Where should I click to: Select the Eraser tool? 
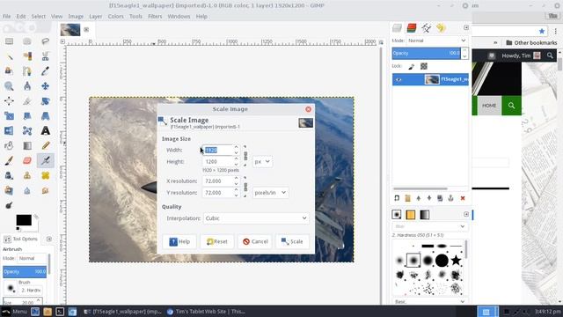pyautogui.click(x=27, y=160)
